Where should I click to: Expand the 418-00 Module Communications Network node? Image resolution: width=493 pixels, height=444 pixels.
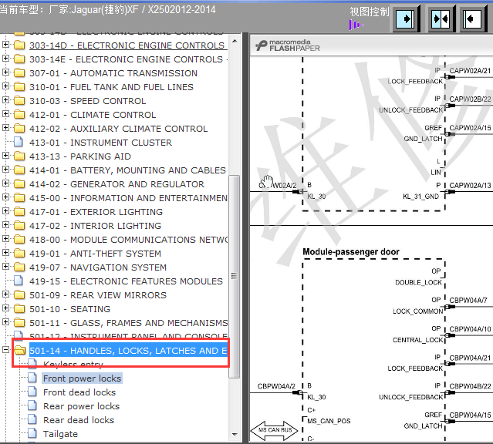click(5, 239)
